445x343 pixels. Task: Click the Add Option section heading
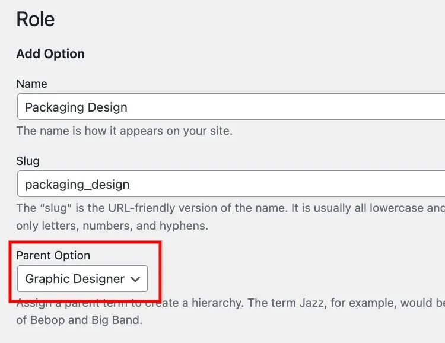pos(50,53)
